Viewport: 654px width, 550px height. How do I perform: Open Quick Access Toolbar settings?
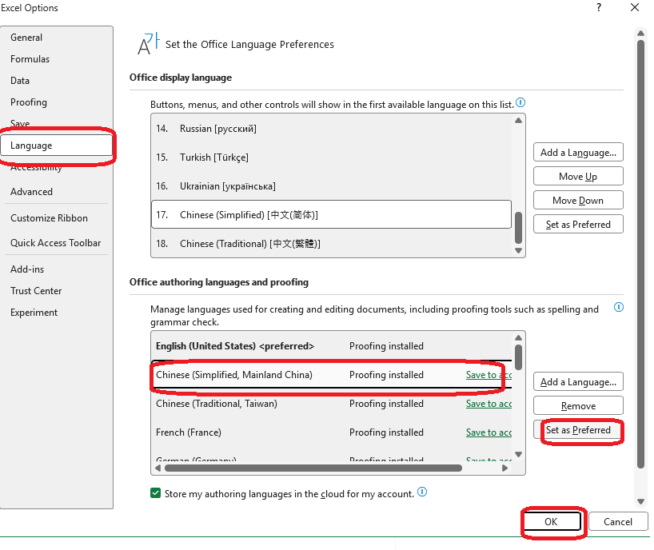[56, 243]
